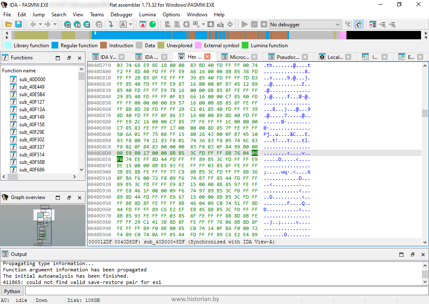Click the gray diamond minus icon

tap(230, 25)
